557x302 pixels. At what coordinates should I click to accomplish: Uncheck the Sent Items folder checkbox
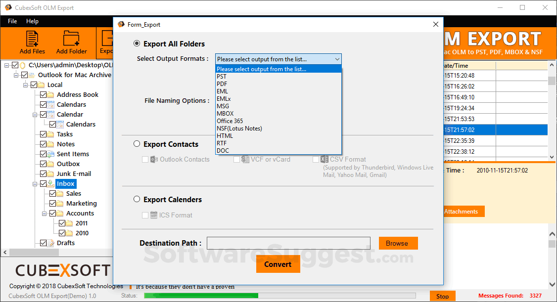point(43,154)
